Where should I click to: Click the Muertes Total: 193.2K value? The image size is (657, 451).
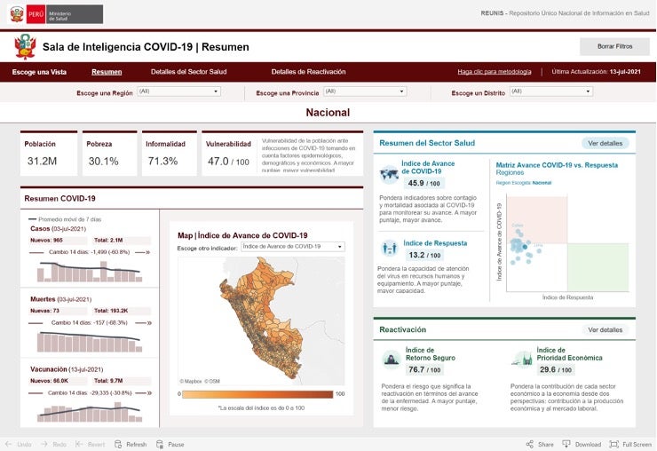(111, 311)
